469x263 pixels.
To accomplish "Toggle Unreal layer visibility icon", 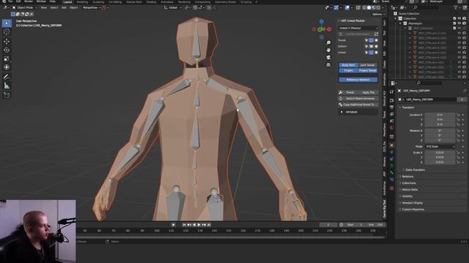I will click(x=372, y=53).
